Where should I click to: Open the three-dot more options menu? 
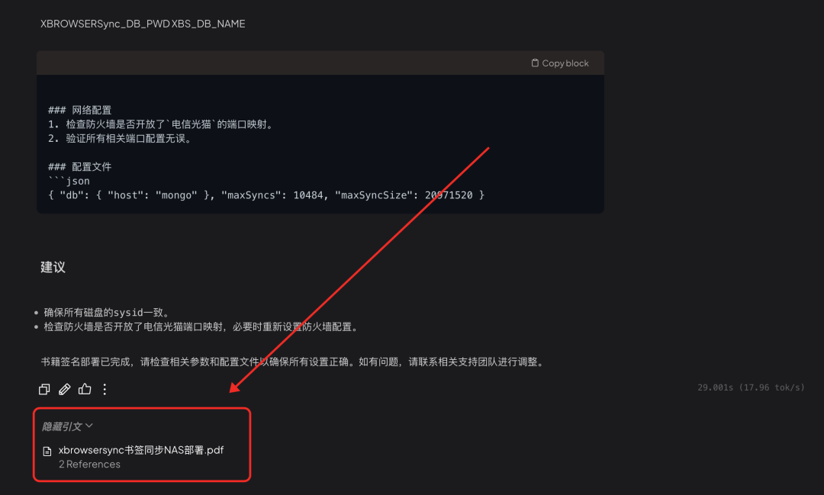click(x=105, y=389)
